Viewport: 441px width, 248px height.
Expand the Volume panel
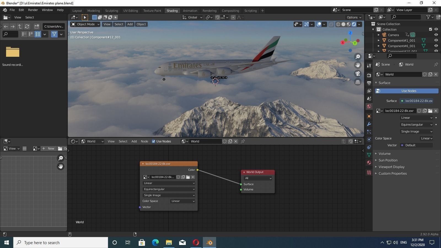tap(384, 153)
